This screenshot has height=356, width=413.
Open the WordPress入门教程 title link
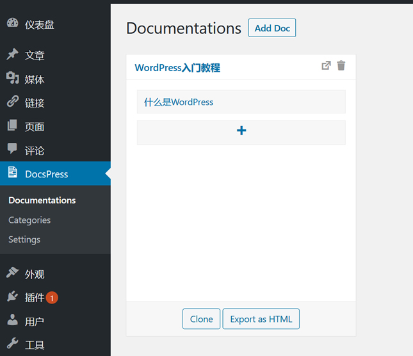click(177, 68)
